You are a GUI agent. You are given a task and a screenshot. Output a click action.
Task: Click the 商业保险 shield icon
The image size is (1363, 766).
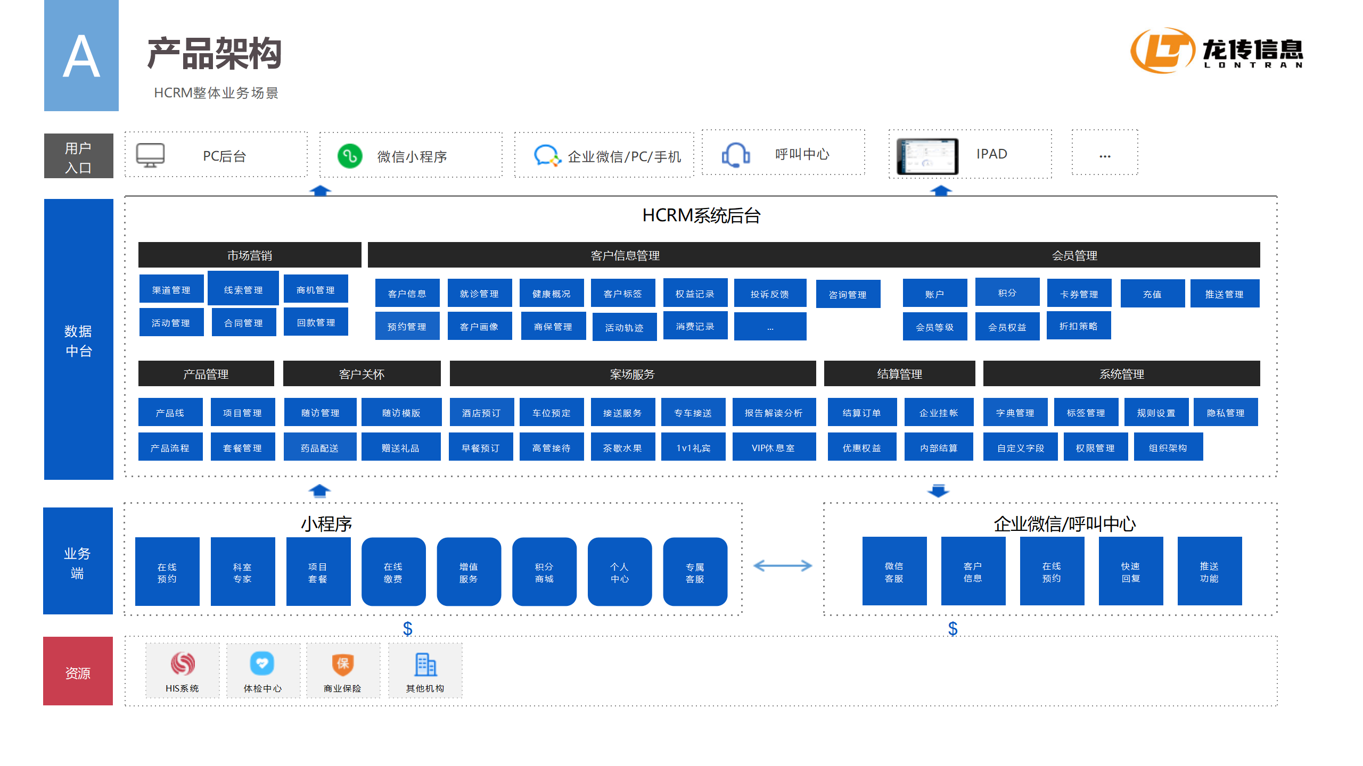pyautogui.click(x=342, y=663)
